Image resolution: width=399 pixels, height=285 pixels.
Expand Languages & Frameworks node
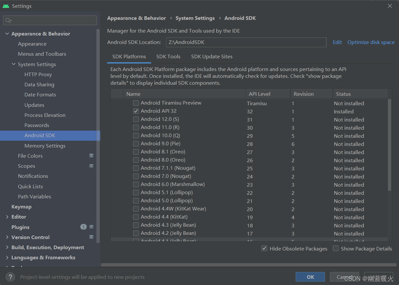click(x=7, y=257)
